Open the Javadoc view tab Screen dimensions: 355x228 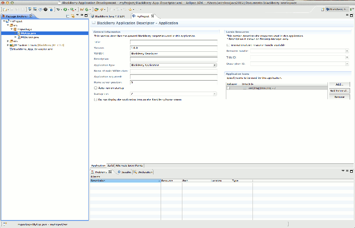pyautogui.click(x=124, y=172)
